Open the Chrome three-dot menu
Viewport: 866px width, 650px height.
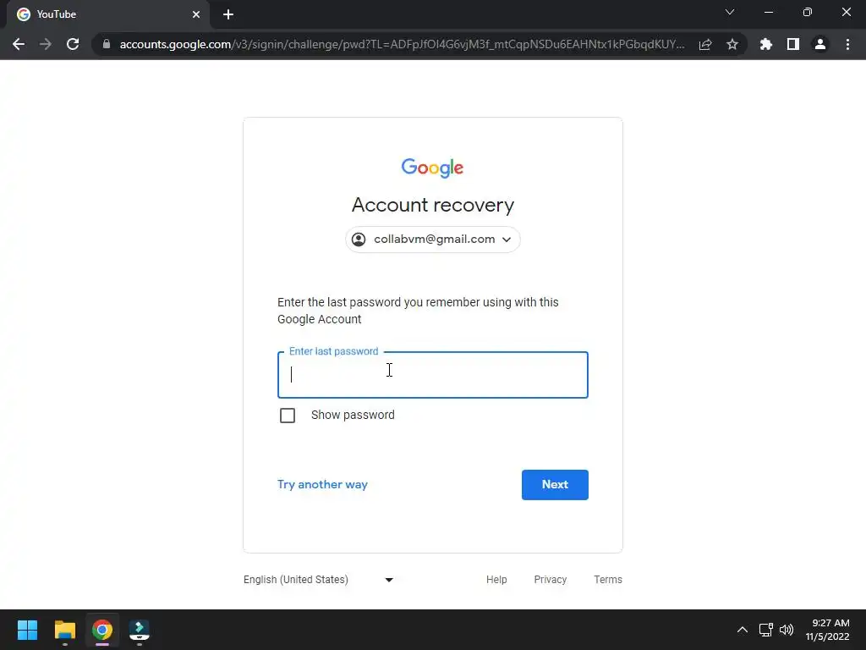(847, 44)
